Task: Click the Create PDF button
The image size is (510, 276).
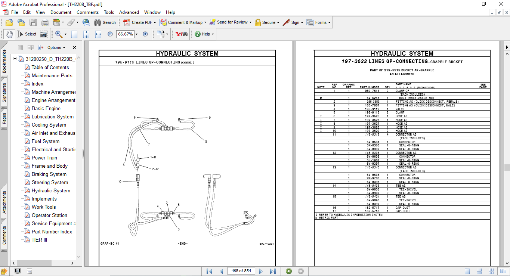Action: (138, 22)
